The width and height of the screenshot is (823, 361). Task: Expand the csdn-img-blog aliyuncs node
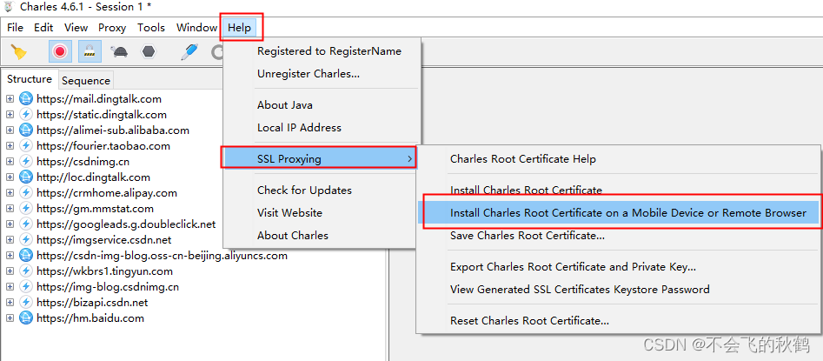10,256
